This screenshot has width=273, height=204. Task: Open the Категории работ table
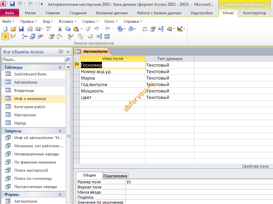click(x=33, y=107)
